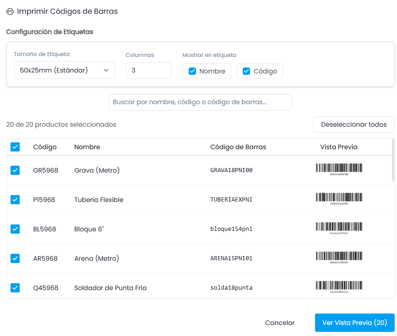Click the ARENA15PNI01 barcode preview
Viewport: 397px width, 336px height.
339,258
